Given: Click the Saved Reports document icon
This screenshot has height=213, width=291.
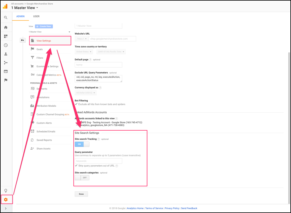Looking at the screenshot, I should pos(32,140).
